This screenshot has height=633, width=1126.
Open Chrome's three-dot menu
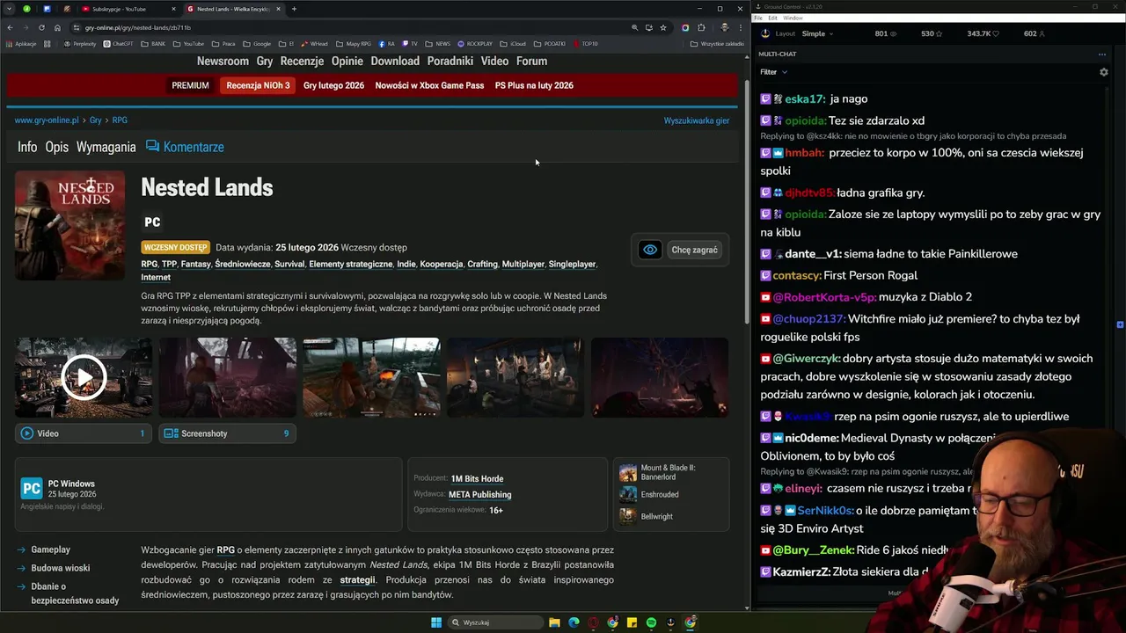click(741, 27)
